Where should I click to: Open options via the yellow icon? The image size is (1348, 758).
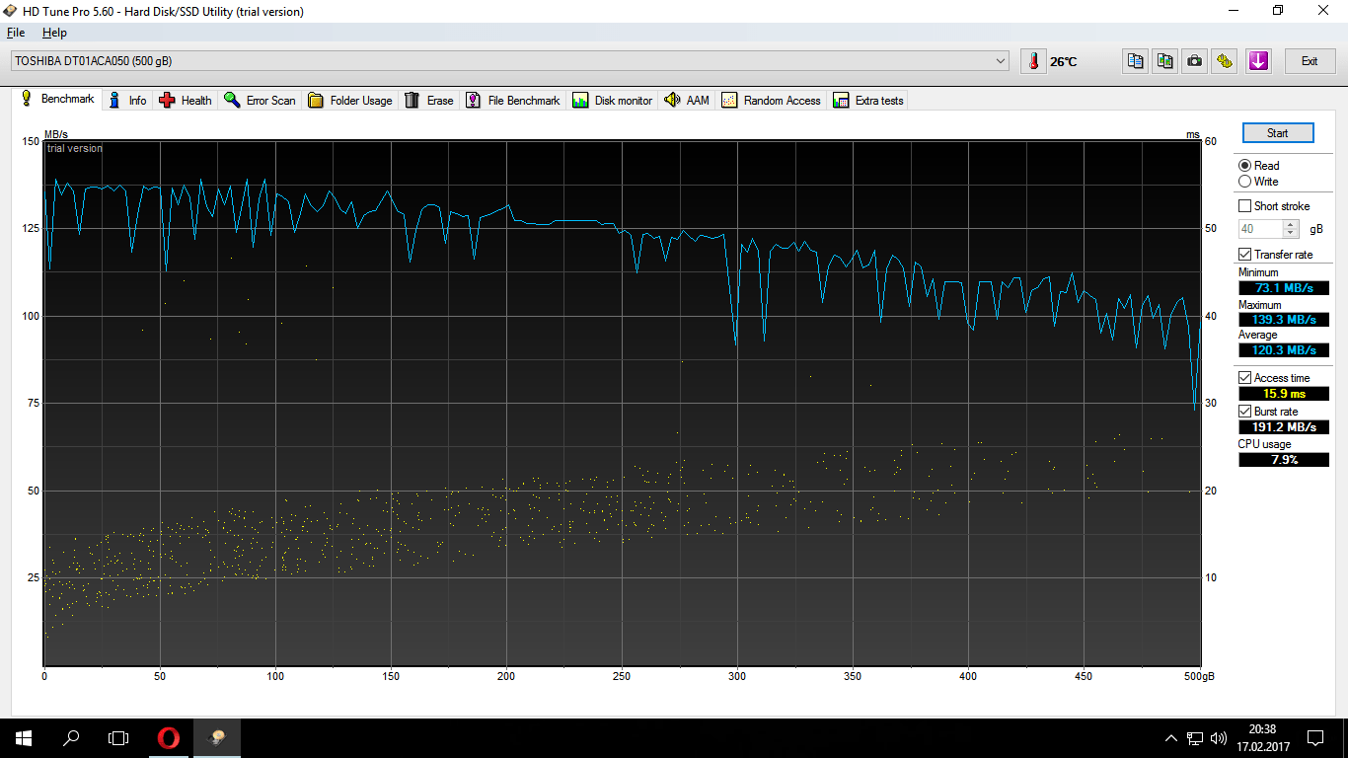(1224, 60)
